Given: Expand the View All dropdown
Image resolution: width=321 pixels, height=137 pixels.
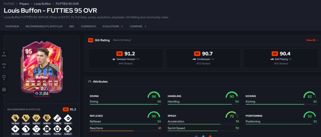Looking at the screenshot, I should point(312,40).
